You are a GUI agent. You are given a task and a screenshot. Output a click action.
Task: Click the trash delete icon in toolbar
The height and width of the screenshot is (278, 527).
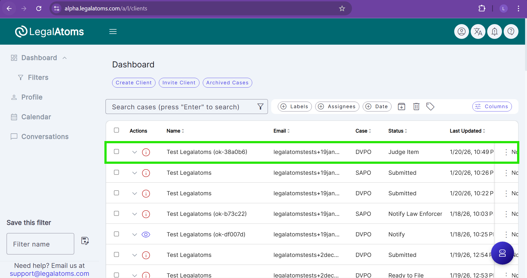point(416,107)
